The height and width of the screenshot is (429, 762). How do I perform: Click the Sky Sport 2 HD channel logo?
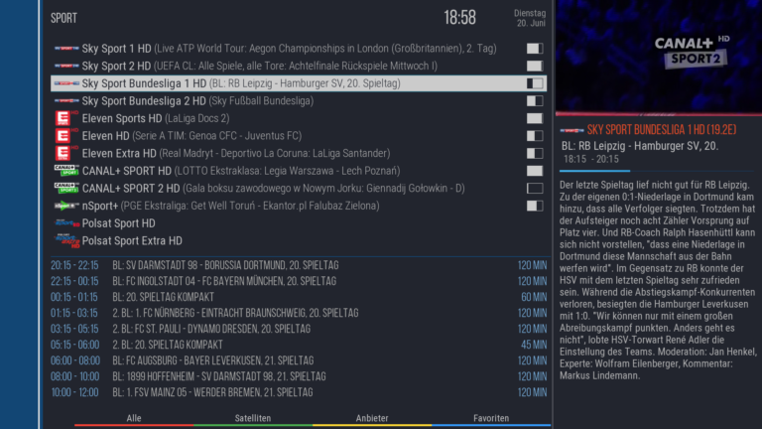tap(66, 67)
